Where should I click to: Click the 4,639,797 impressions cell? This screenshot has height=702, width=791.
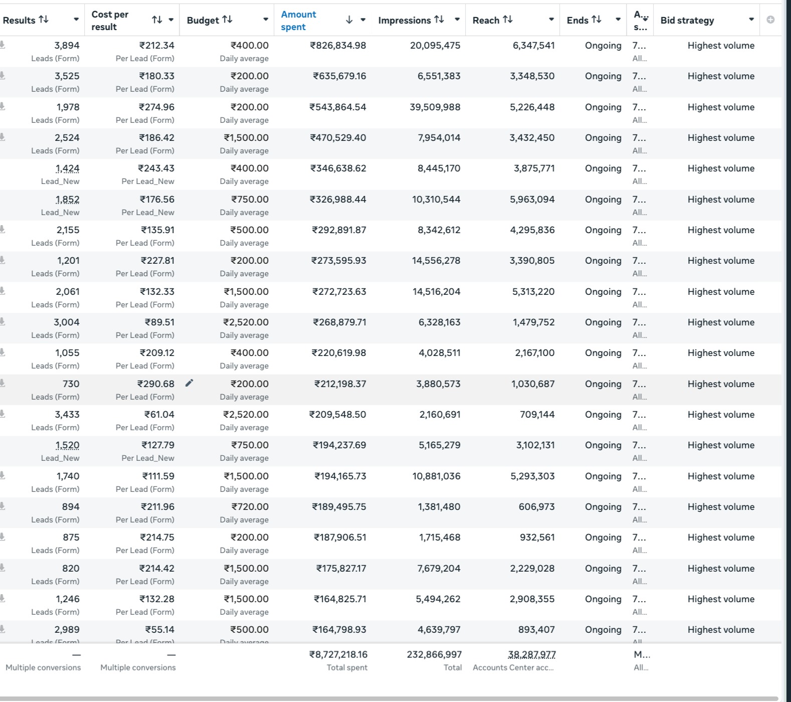[x=439, y=630]
